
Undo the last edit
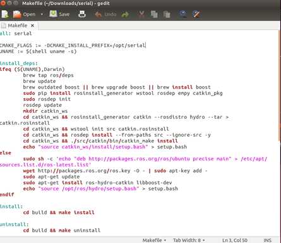pos(105,15)
